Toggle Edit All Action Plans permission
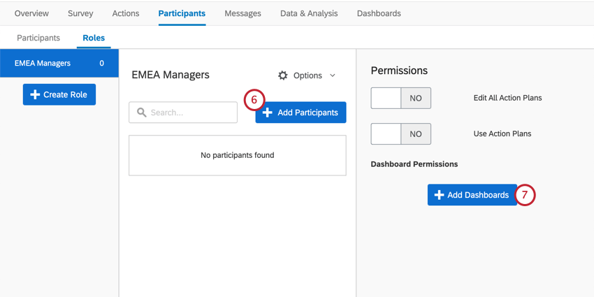Screen dimensions: 594x297 [x=400, y=98]
